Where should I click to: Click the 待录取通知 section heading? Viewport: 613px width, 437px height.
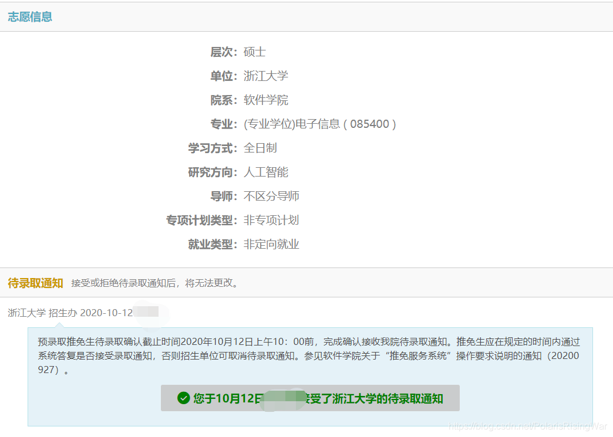[x=36, y=283]
